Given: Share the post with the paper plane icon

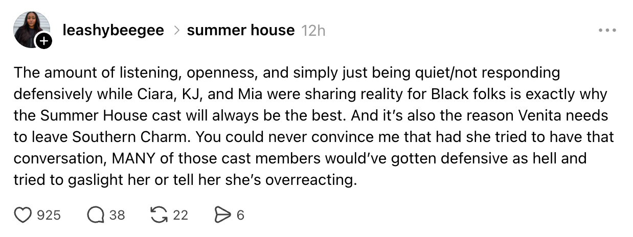Looking at the screenshot, I should click(223, 215).
